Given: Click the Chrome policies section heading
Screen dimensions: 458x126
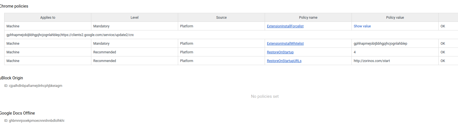Looking at the screenshot, I should [x=14, y=6].
